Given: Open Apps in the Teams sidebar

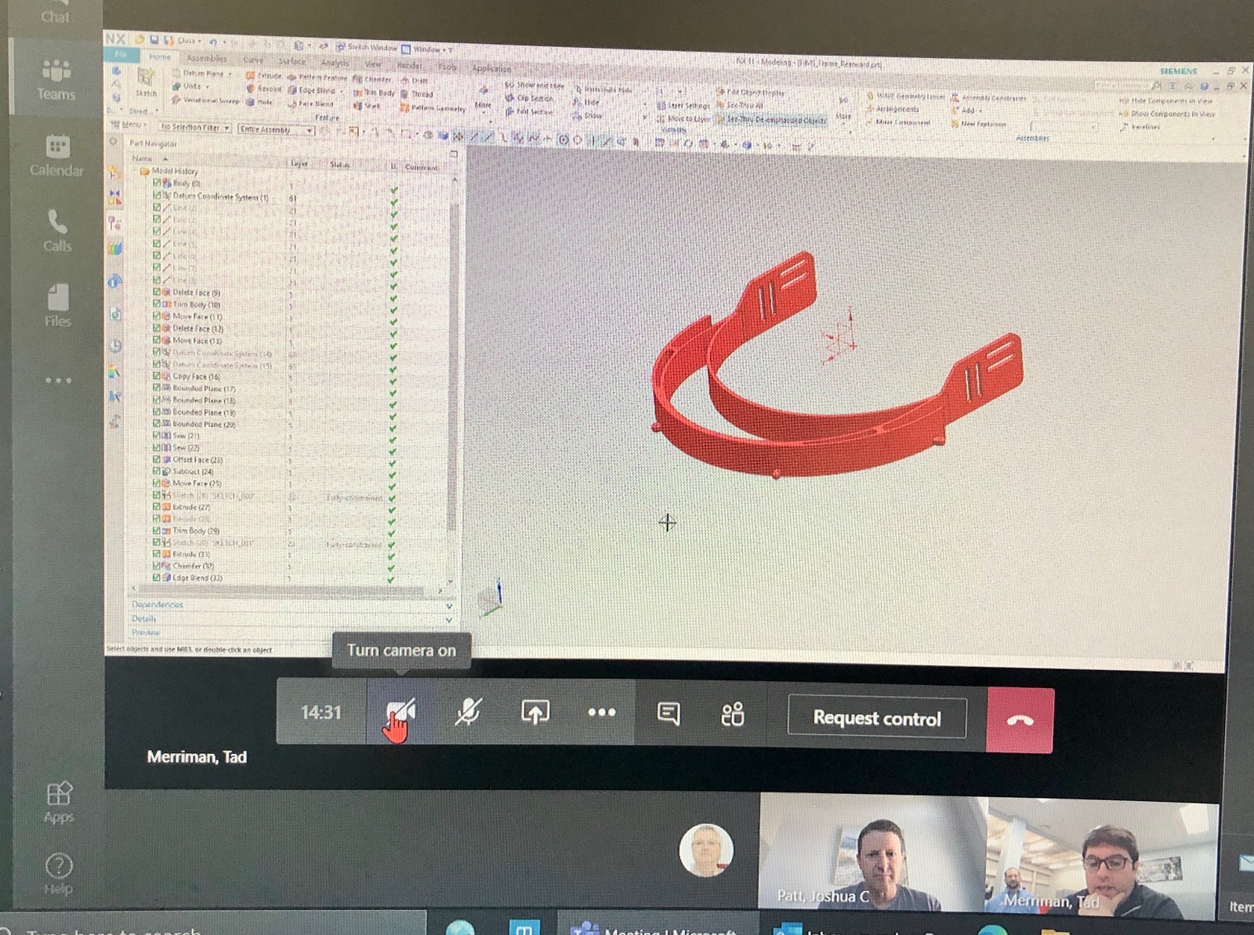Looking at the screenshot, I should click(59, 802).
